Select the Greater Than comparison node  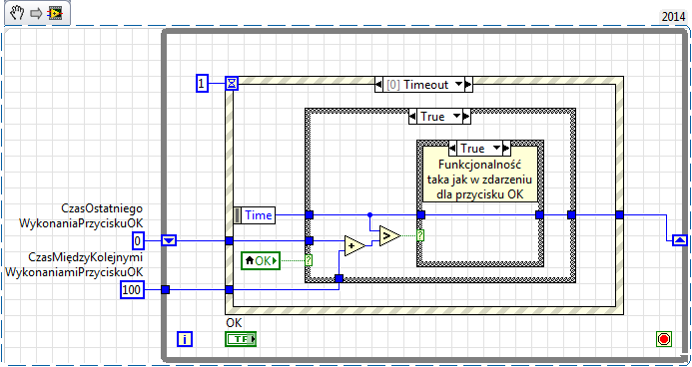[390, 235]
